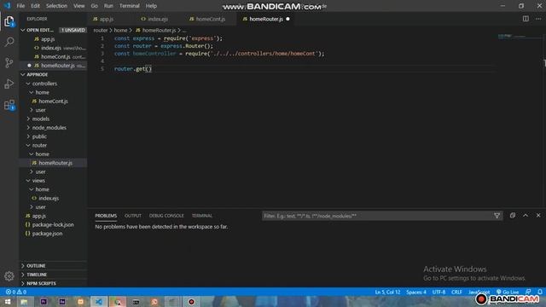Collapse the router folder
The height and width of the screenshot is (307, 546).
click(x=39, y=145)
